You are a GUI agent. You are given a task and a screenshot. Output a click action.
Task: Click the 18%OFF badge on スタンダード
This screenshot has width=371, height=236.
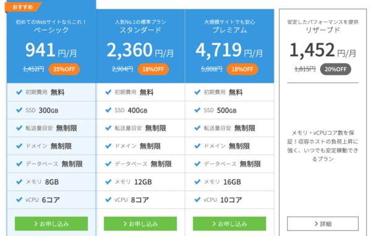tap(153, 69)
